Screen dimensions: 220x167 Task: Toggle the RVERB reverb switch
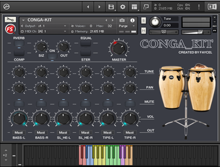point(19,43)
